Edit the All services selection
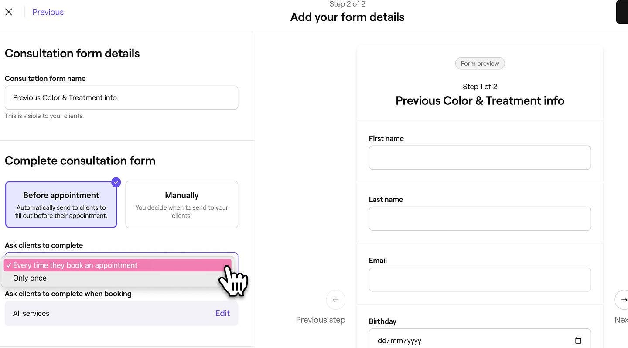Image resolution: width=628 pixels, height=348 pixels. (222, 313)
